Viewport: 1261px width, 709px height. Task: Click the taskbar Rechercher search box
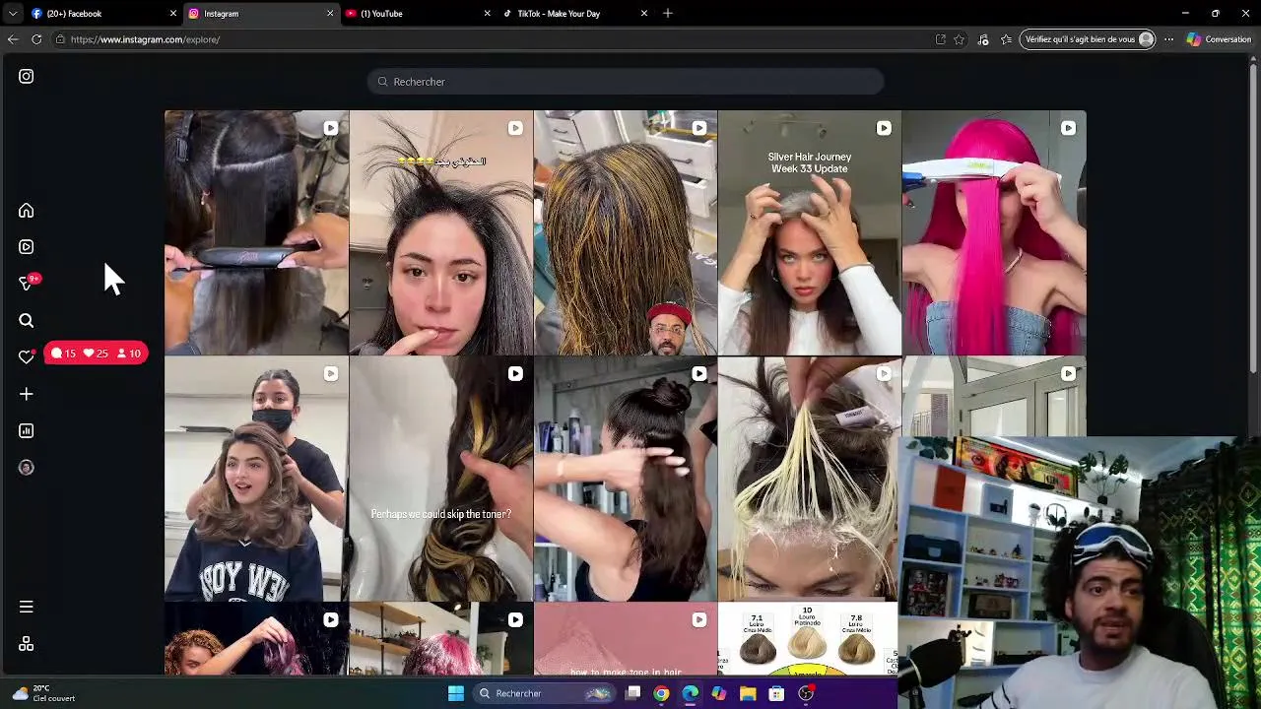(543, 693)
